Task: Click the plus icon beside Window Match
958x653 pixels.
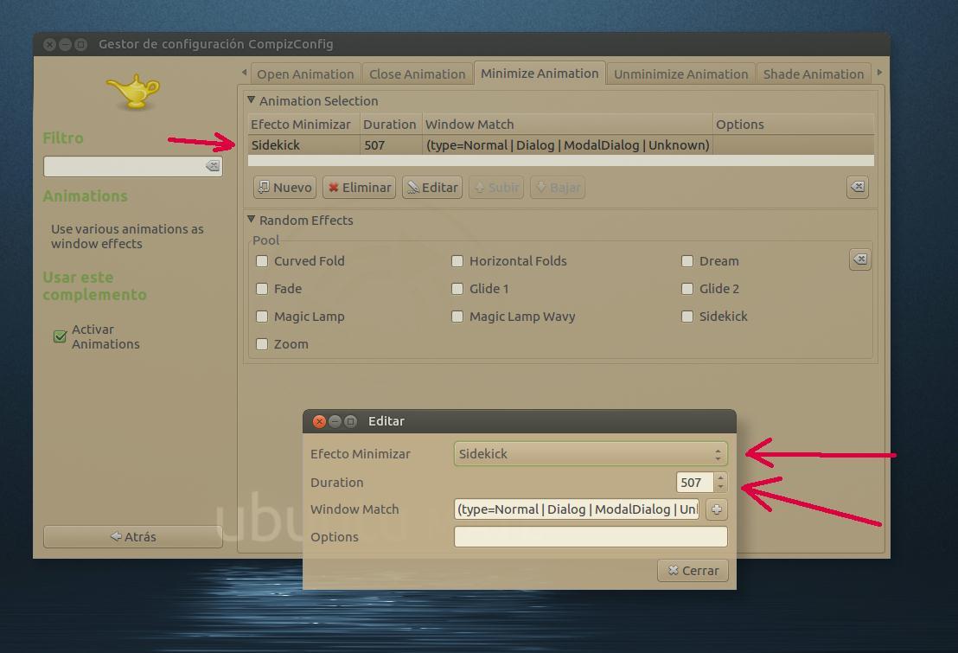Action: pyautogui.click(x=717, y=509)
